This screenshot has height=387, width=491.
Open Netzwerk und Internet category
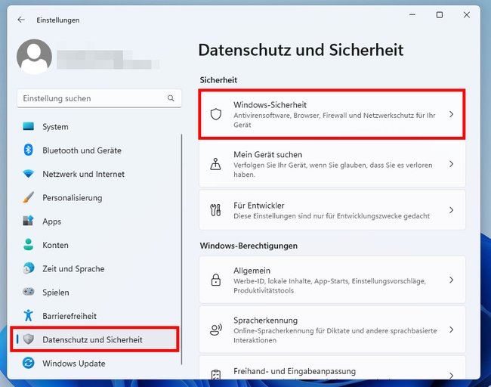point(95,174)
